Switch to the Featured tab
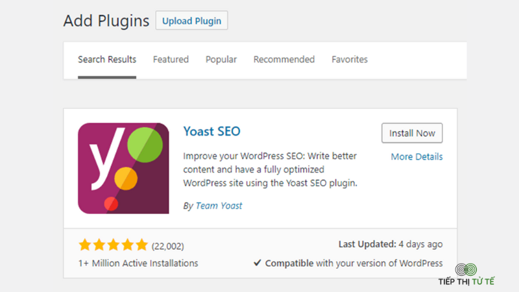This screenshot has height=292, width=519. tap(171, 60)
